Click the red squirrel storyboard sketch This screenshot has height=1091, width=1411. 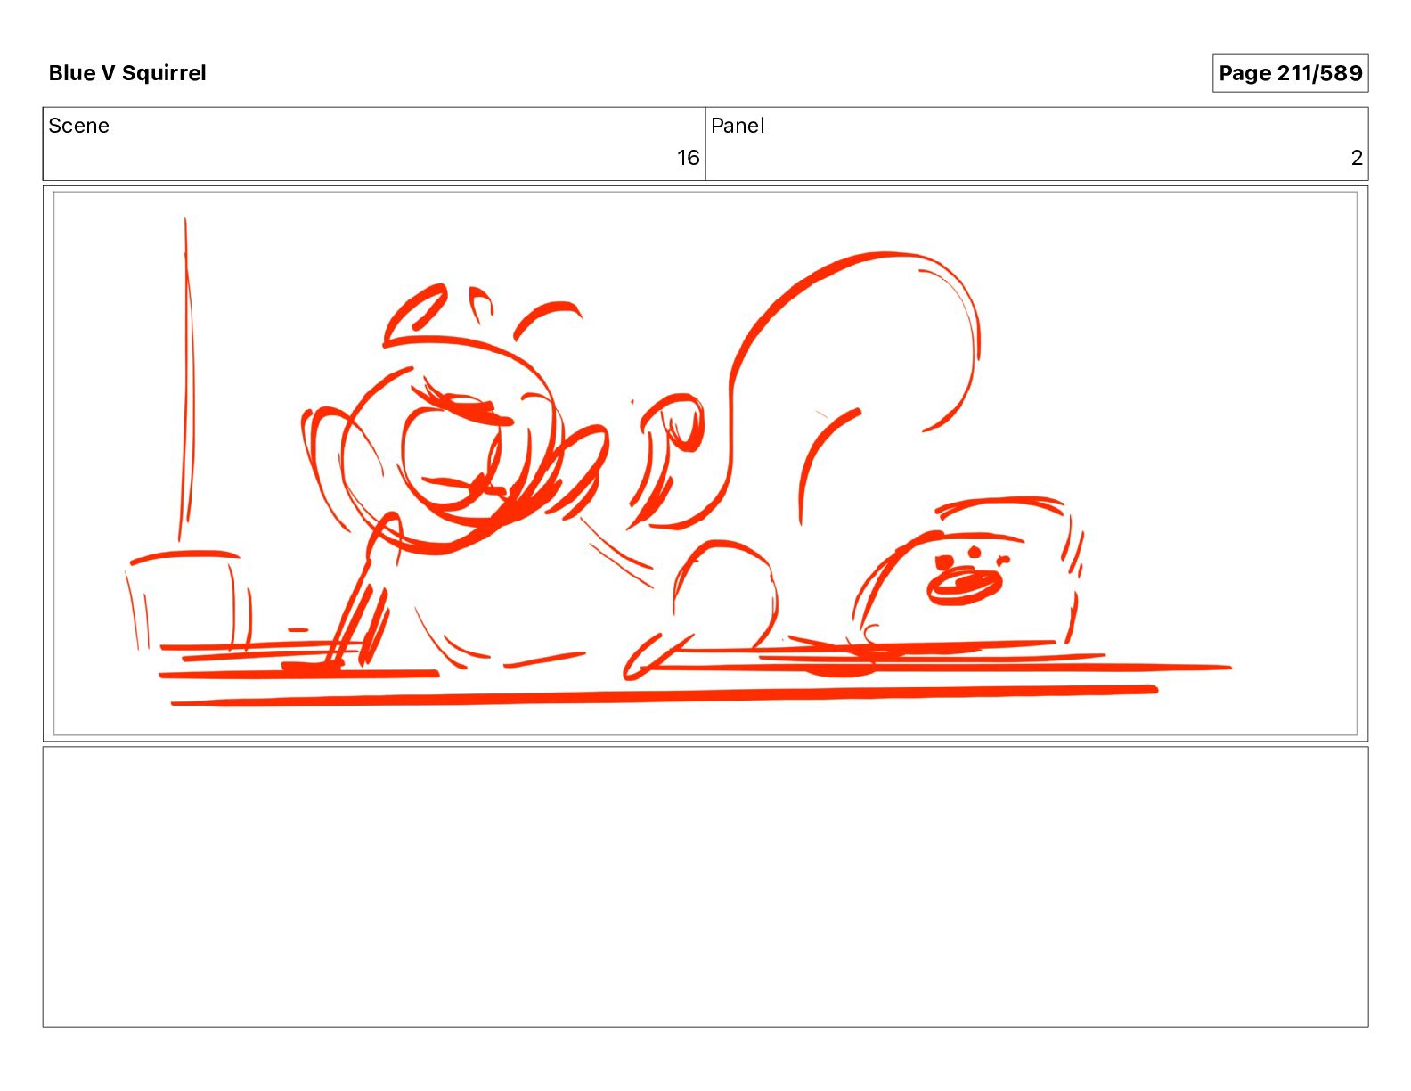[705, 463]
